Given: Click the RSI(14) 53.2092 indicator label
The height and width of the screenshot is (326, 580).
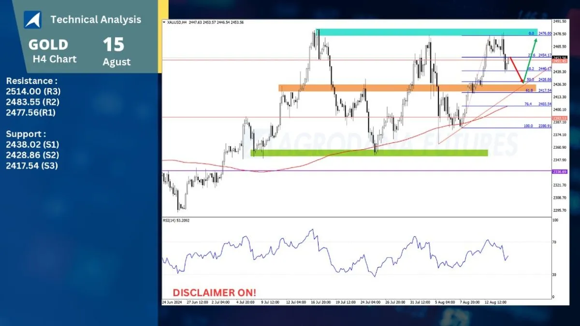Looking at the screenshot, I should pos(176,220).
